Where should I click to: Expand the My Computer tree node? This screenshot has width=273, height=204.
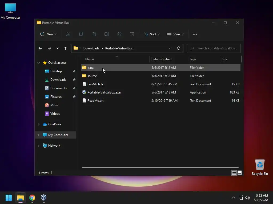[x=38, y=135]
